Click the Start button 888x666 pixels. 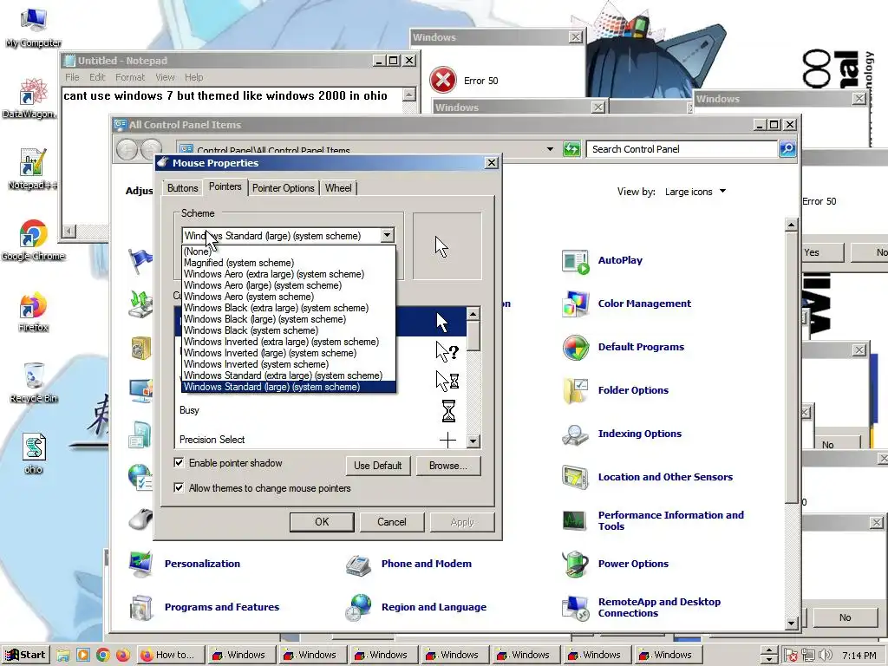point(25,656)
